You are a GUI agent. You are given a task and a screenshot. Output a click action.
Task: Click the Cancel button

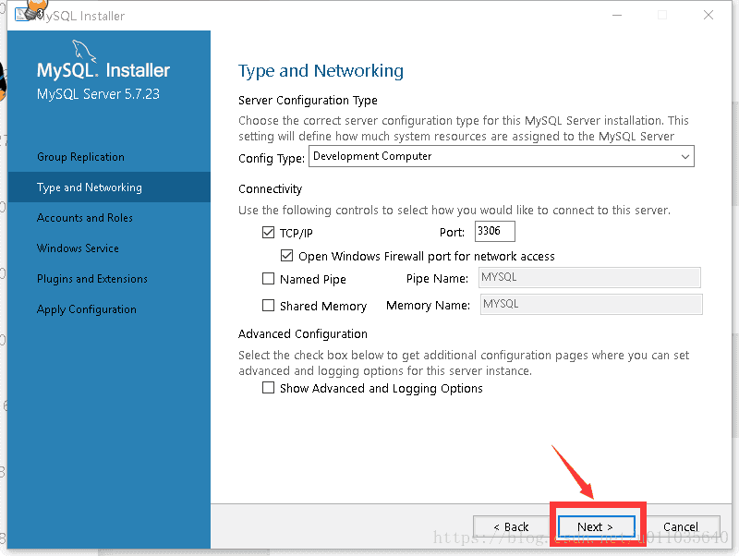point(681,526)
